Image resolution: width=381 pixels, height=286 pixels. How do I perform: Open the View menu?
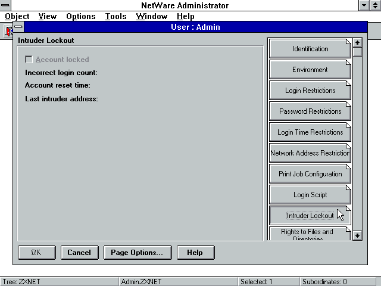pos(48,16)
